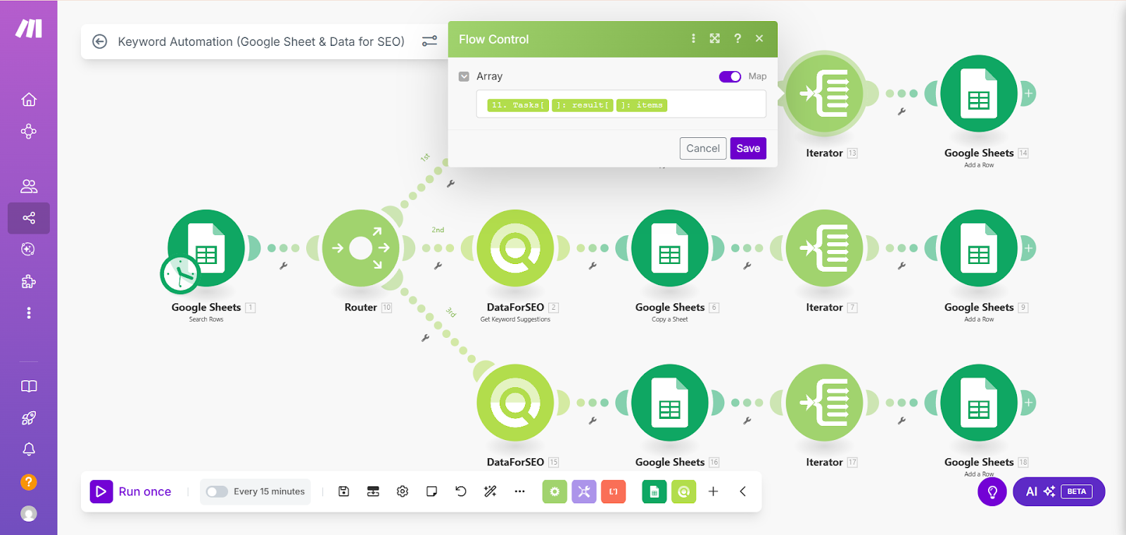Go back using the arrow beside scenario title

click(100, 42)
